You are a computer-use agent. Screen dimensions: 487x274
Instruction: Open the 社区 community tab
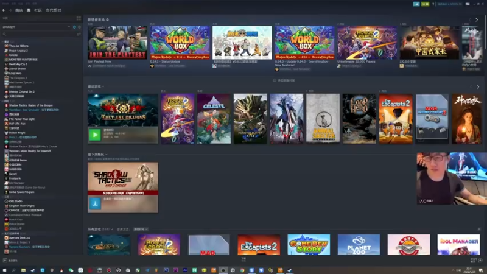pos(38,10)
